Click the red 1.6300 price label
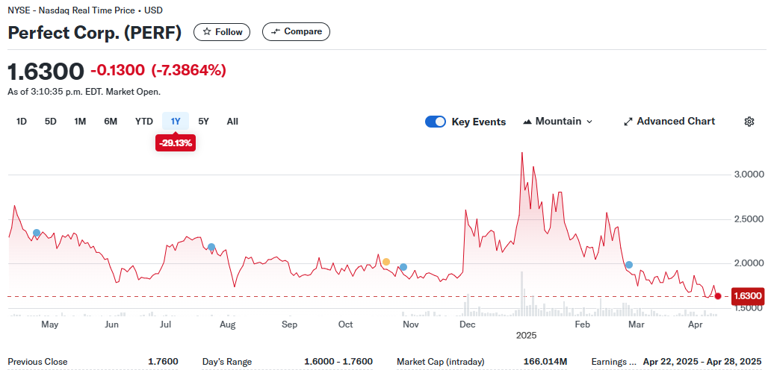The image size is (771, 370). click(747, 296)
